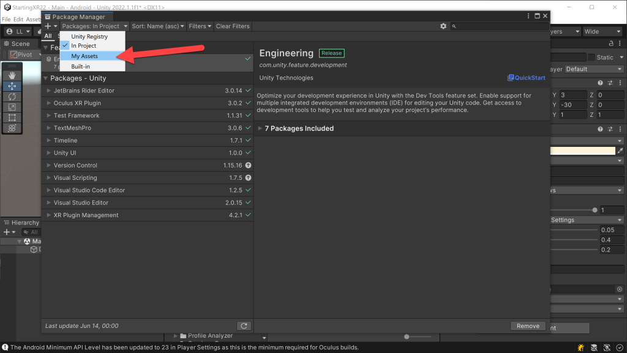
Task: Pick color with the eyedropper icon
Action: pyautogui.click(x=620, y=150)
